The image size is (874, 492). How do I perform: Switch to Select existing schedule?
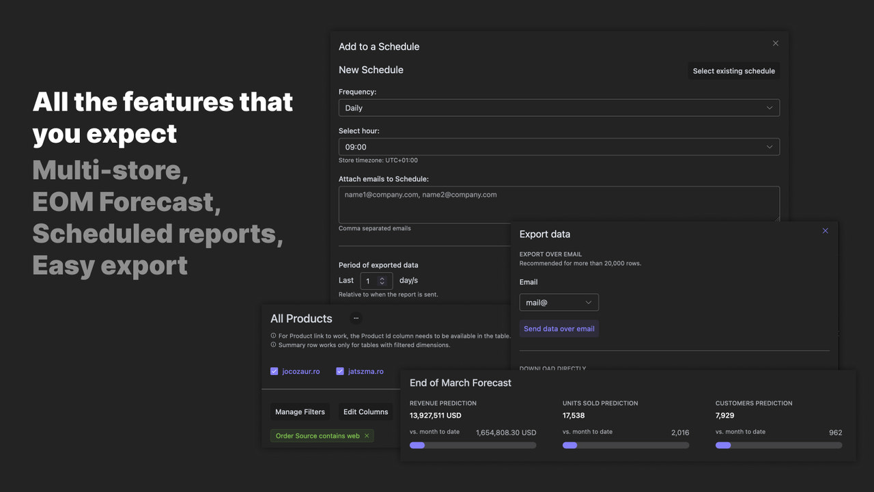point(733,70)
